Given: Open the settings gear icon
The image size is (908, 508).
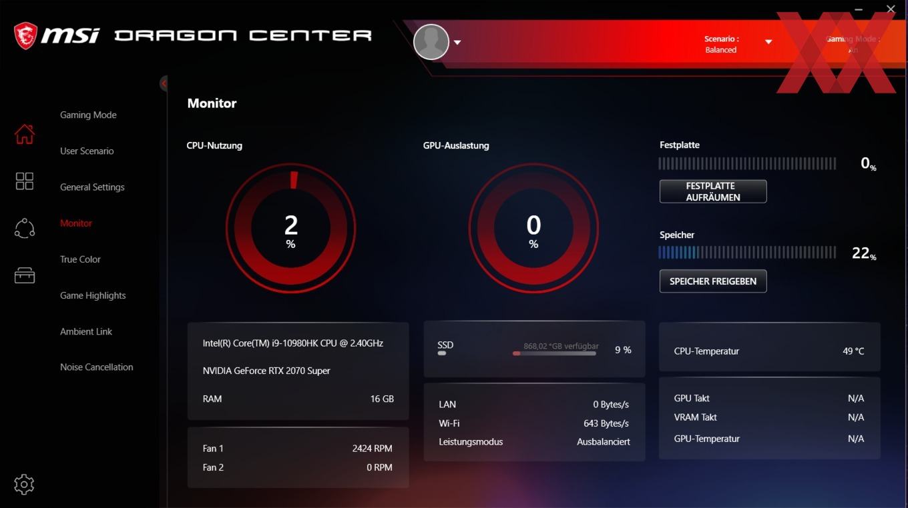Looking at the screenshot, I should click(x=24, y=485).
